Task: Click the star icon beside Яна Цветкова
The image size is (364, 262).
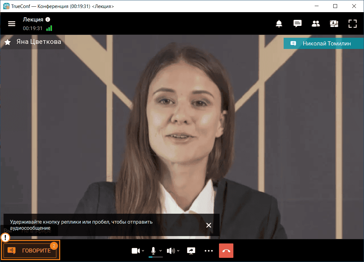Action: click(8, 42)
